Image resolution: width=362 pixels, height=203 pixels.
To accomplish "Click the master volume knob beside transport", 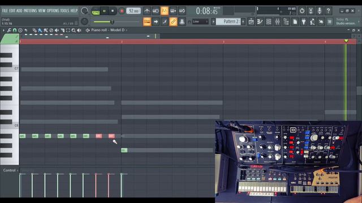I will pos(84,11).
